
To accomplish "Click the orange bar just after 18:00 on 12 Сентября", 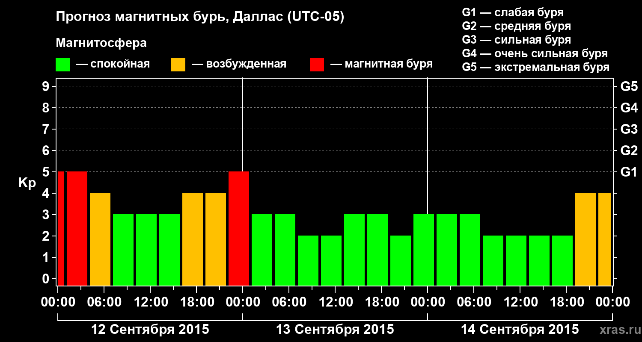I will pos(216,239).
